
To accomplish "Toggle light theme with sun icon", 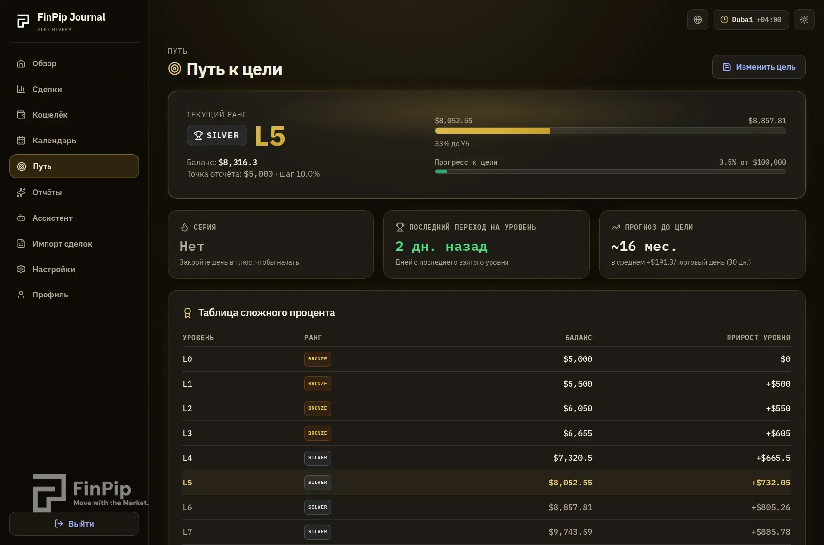I will tap(804, 20).
